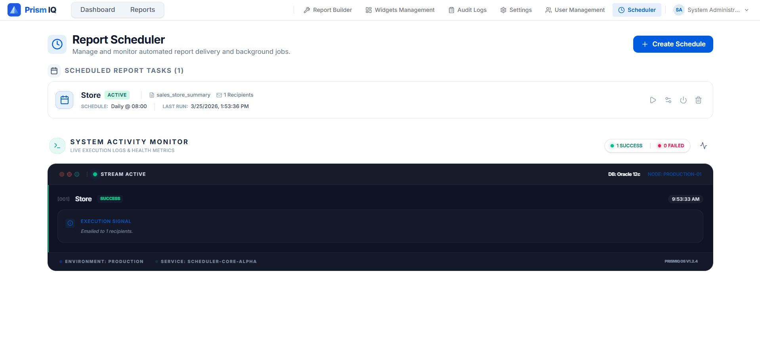Open Store schedule settings sliders icon
Viewport: 760px width, 345px height.
(x=668, y=100)
